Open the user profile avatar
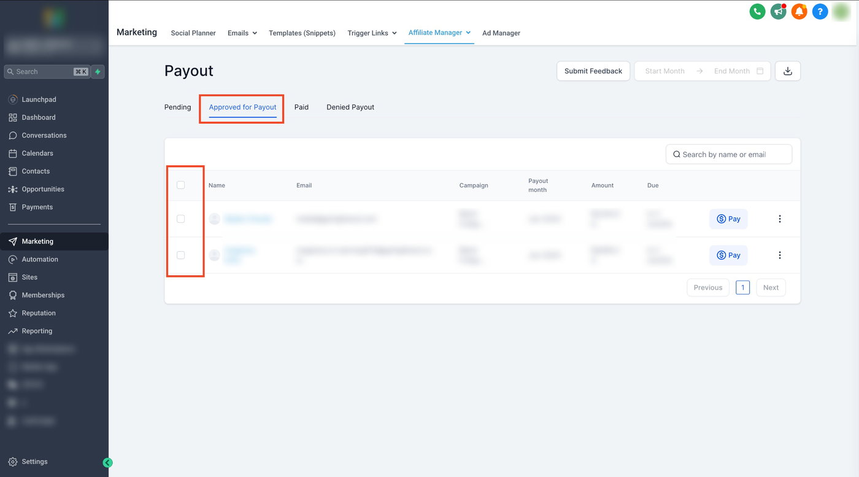Viewport: 859px width, 477px height. click(841, 11)
